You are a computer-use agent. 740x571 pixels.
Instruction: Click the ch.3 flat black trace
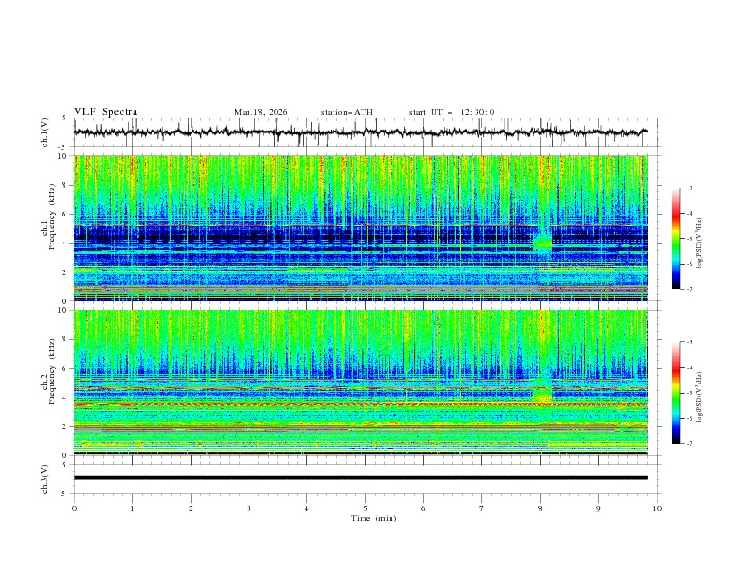pyautogui.click(x=360, y=478)
